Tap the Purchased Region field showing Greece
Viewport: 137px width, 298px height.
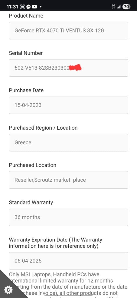pyautogui.click(x=68, y=143)
